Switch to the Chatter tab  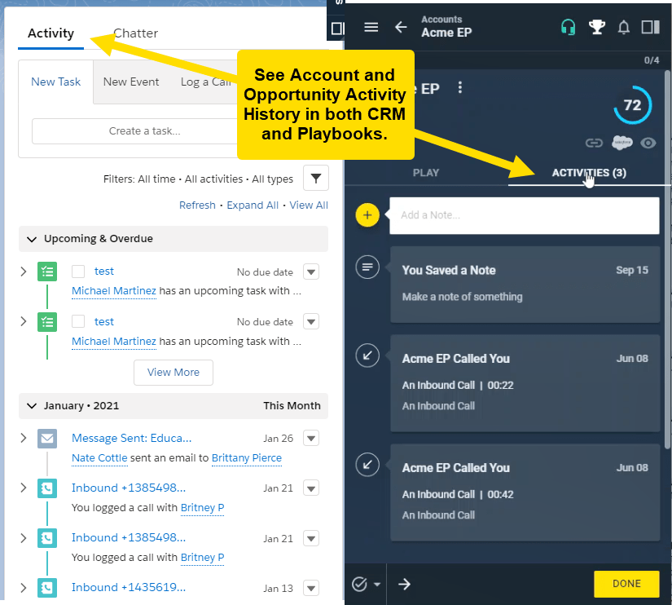135,33
